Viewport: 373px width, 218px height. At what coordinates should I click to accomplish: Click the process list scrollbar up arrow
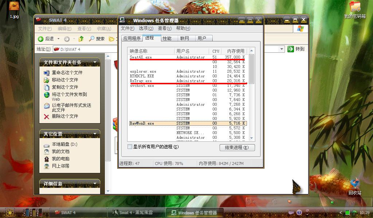[251, 51]
